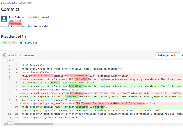Open index.html in files changed list
Screen dimensions: 183x128
pyautogui.click(x=31, y=43)
